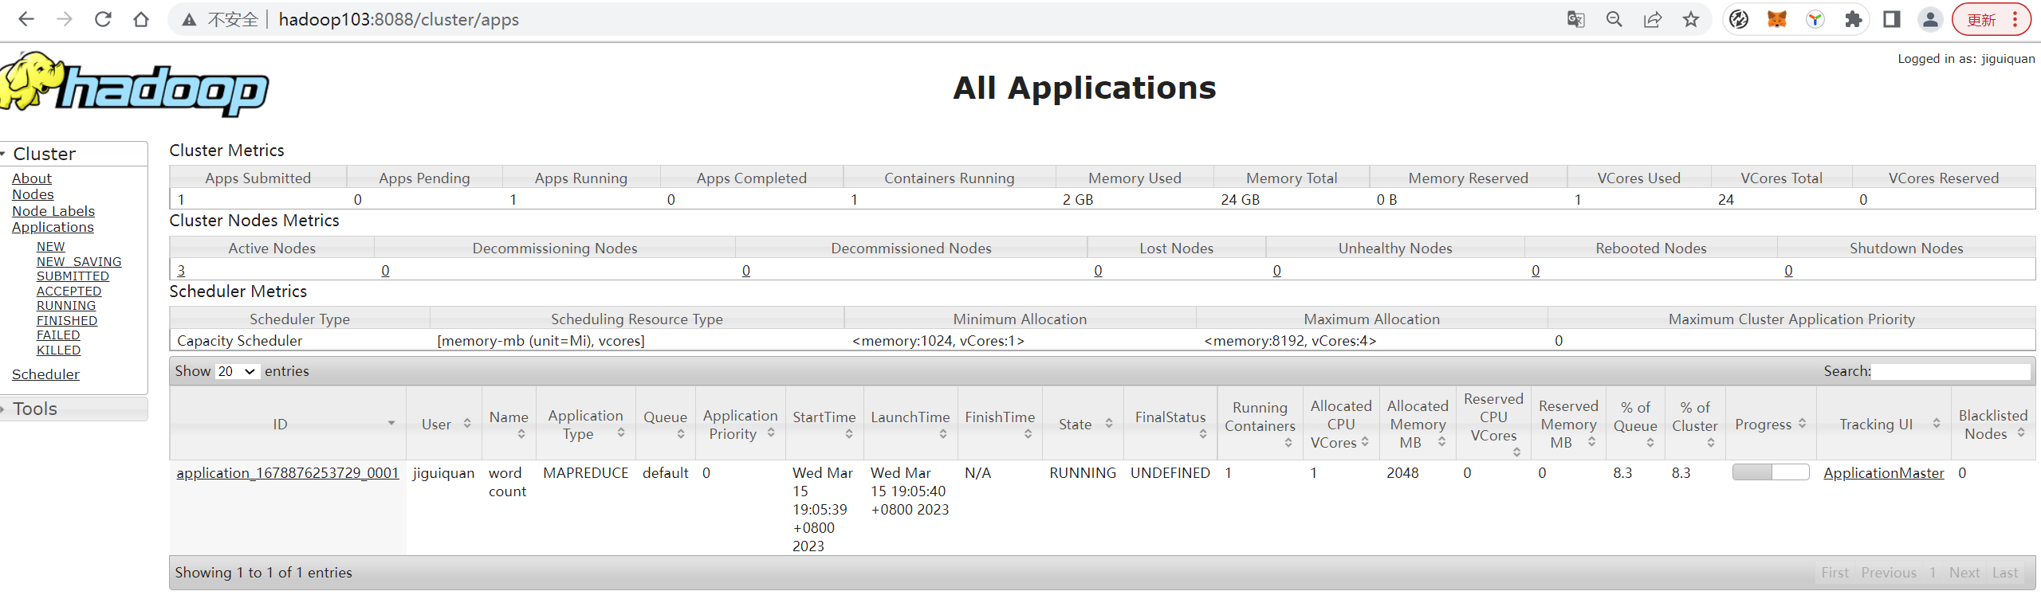Open the Nodes link in sidebar
The width and height of the screenshot is (2041, 595).
click(33, 194)
